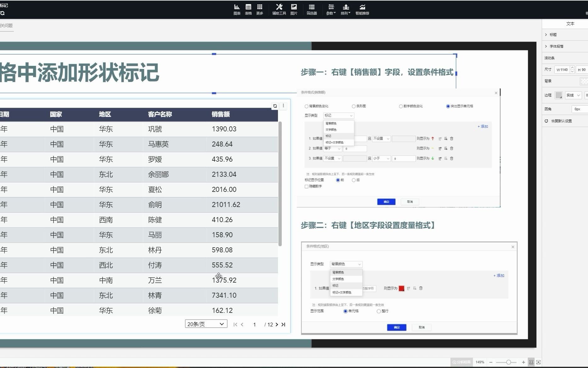Click the customer name 余丽娜
Image resolution: width=588 pixels, height=368 pixels.
tap(158, 174)
